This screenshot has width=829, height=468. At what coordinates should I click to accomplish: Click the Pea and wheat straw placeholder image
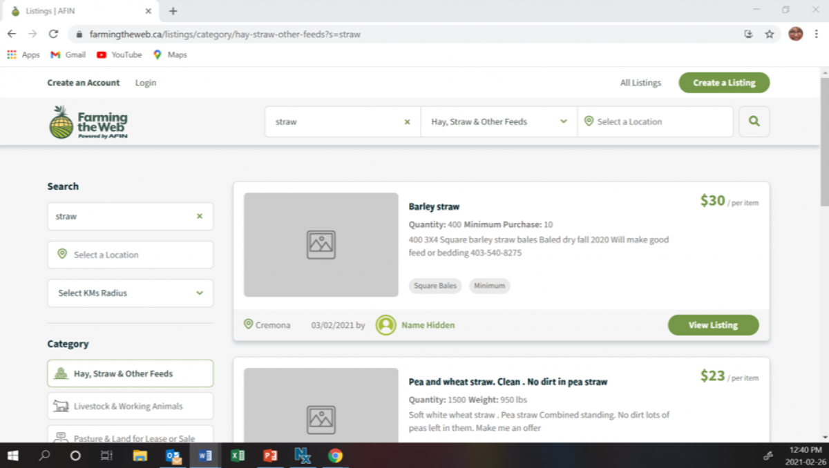321,405
